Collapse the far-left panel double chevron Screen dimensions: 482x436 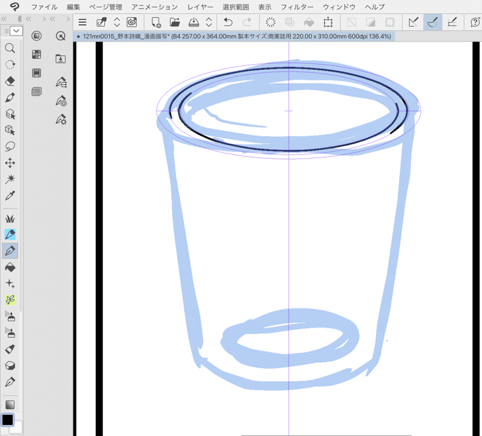[x=4, y=19]
